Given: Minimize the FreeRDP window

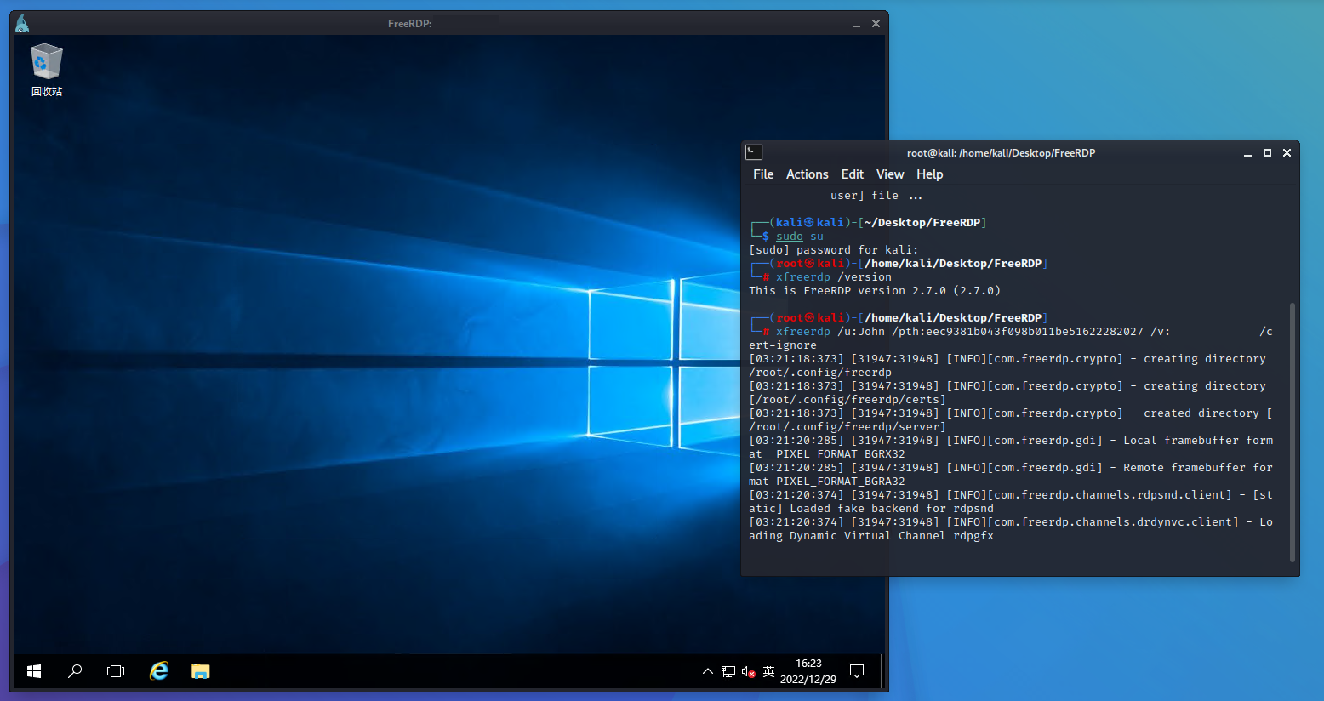Looking at the screenshot, I should click(x=856, y=24).
